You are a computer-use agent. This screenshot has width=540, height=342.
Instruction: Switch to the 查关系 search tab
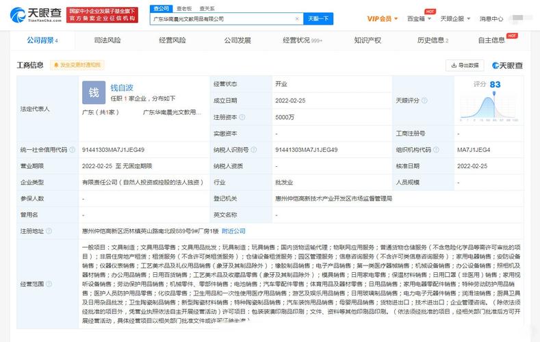[x=207, y=9]
